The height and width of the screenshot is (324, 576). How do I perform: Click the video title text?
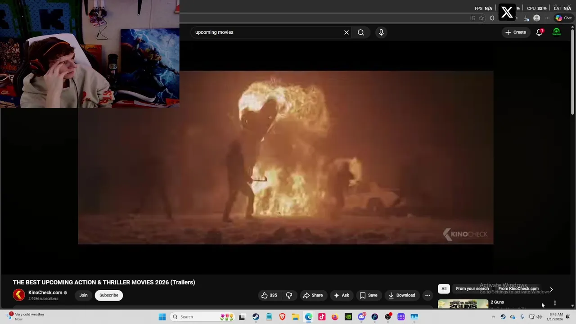point(104,282)
